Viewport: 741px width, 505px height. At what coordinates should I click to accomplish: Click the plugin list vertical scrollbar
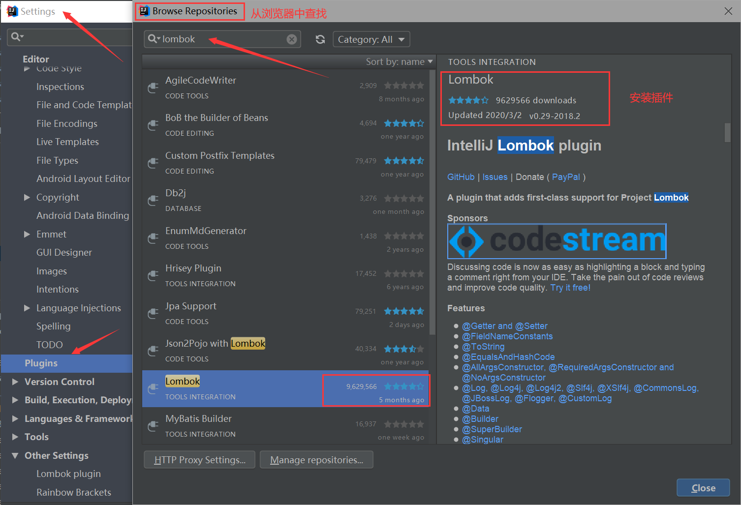[432, 203]
